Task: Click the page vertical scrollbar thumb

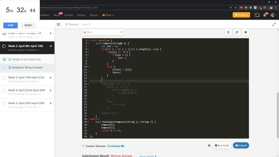Action: tap(278, 115)
